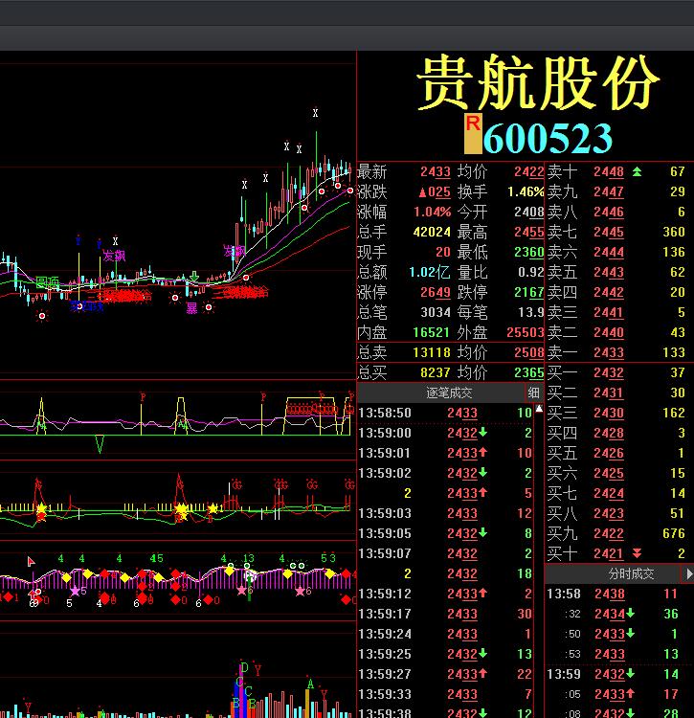Click the magenta 暴 marker on the price chart
The image size is (694, 718).
coord(191,308)
